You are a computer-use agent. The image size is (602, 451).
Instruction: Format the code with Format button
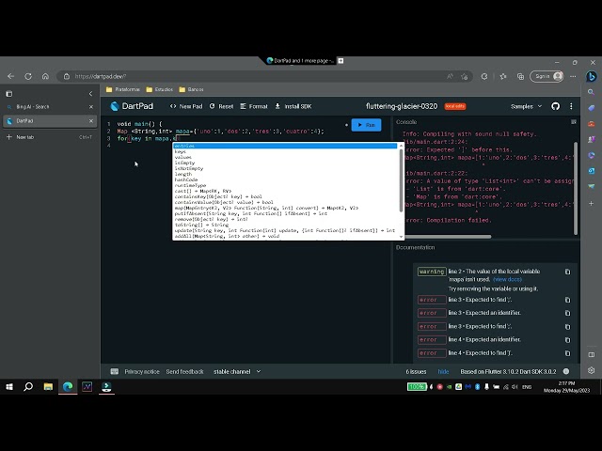click(253, 106)
